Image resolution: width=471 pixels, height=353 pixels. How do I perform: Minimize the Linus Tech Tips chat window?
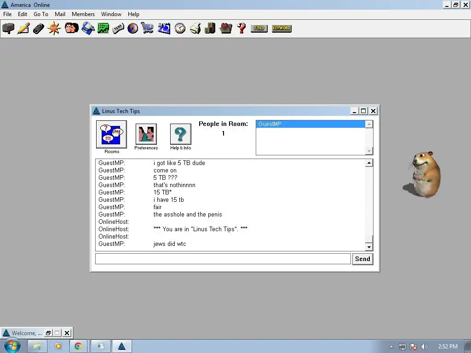[x=355, y=111]
